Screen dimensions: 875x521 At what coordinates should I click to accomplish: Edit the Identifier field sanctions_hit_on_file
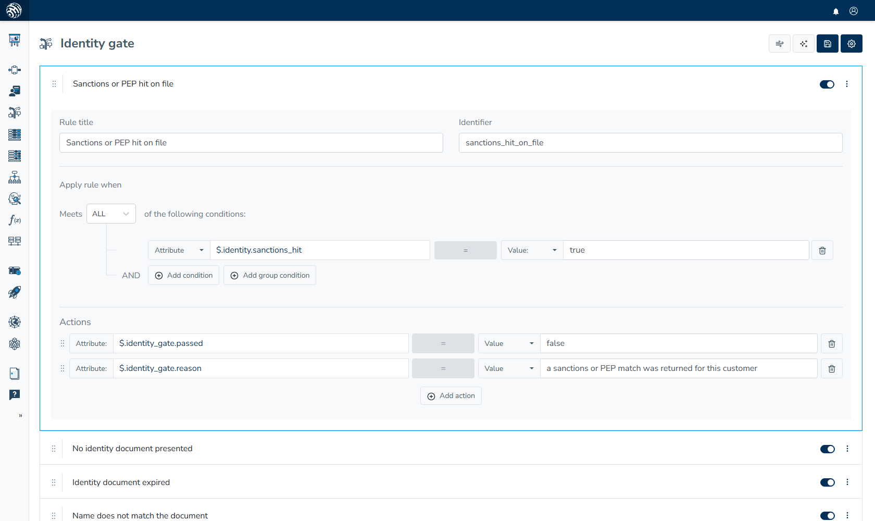tap(651, 143)
